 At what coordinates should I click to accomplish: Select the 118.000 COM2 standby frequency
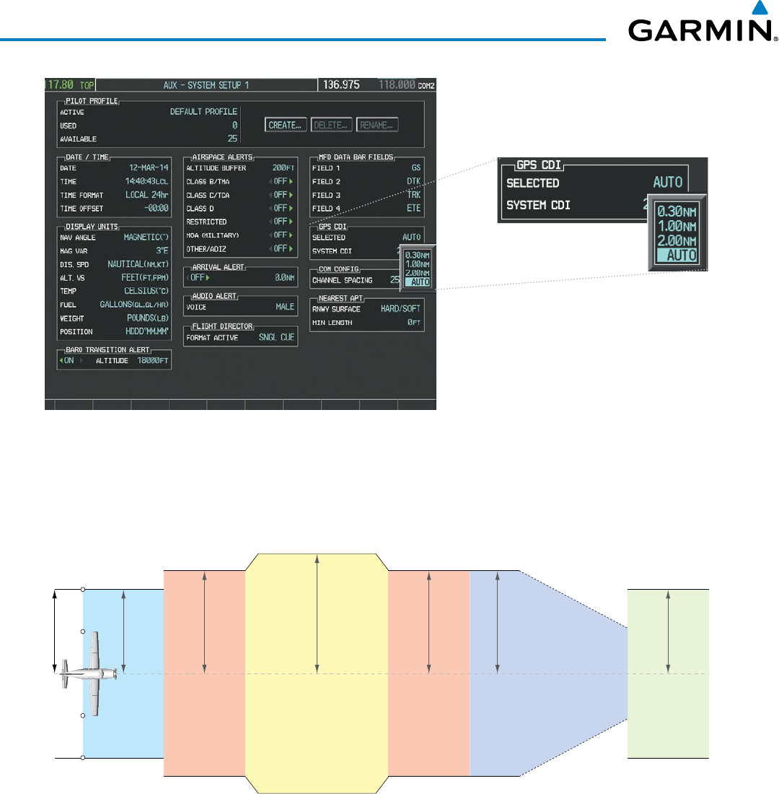click(397, 84)
